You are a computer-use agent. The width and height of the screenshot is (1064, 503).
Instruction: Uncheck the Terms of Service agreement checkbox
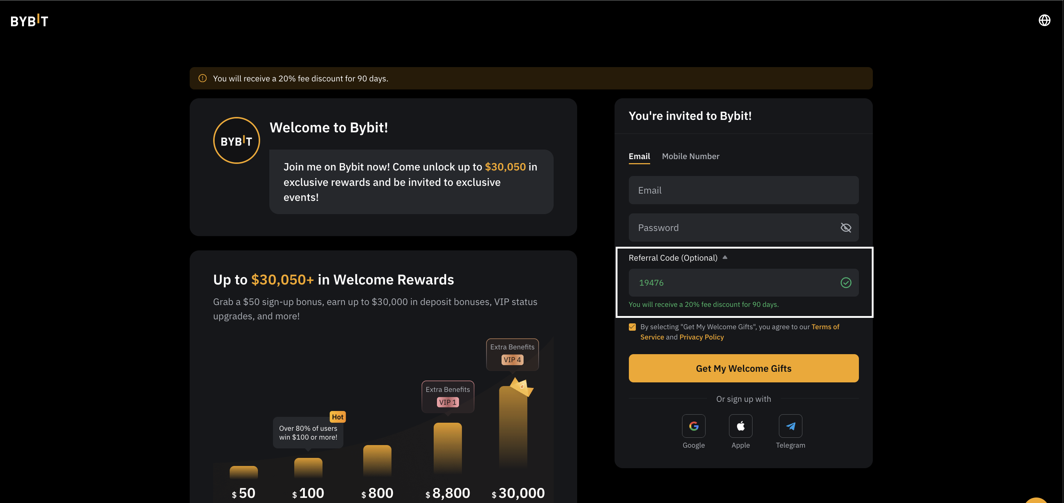click(x=632, y=327)
